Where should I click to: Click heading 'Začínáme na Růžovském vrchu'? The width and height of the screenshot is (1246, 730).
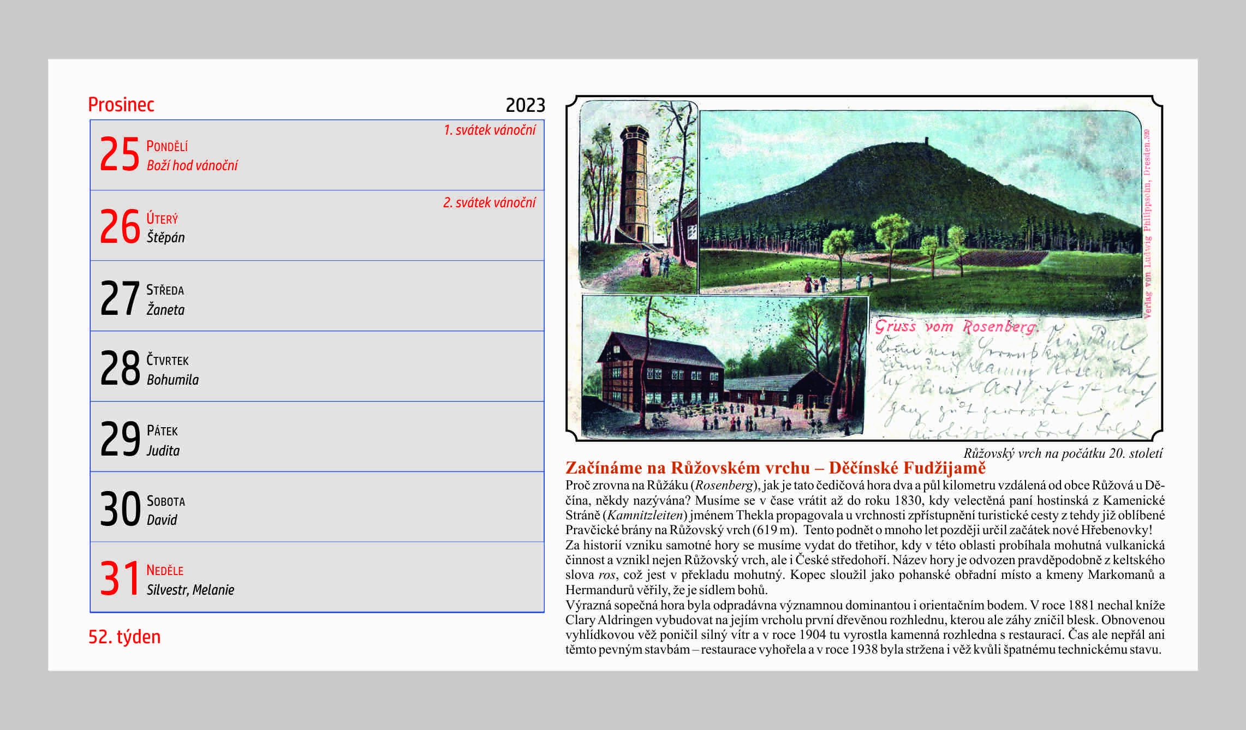click(x=688, y=468)
